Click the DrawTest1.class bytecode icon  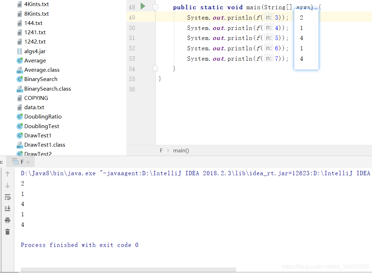(20, 145)
